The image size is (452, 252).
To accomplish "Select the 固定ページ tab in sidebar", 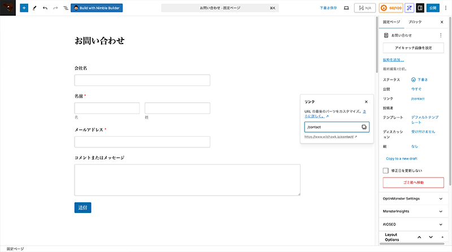I will (x=391, y=21).
